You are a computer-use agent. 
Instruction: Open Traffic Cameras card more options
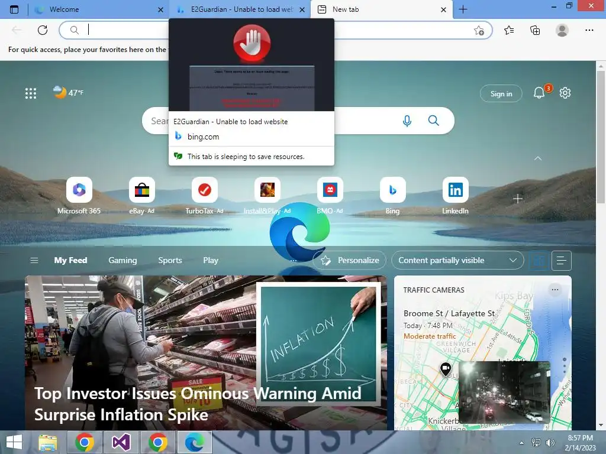pyautogui.click(x=555, y=290)
